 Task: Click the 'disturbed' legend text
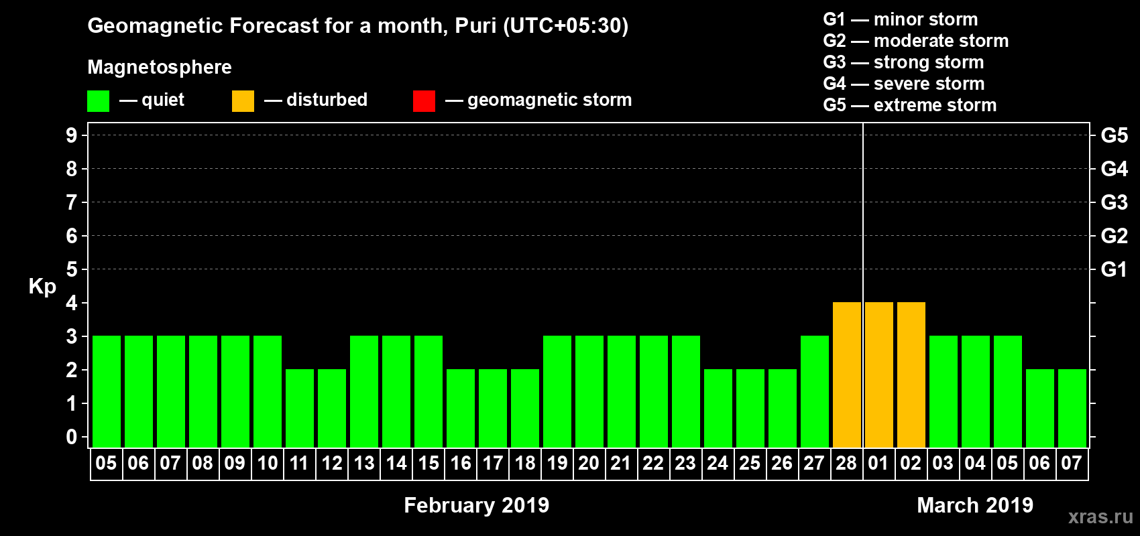pyautogui.click(x=327, y=100)
